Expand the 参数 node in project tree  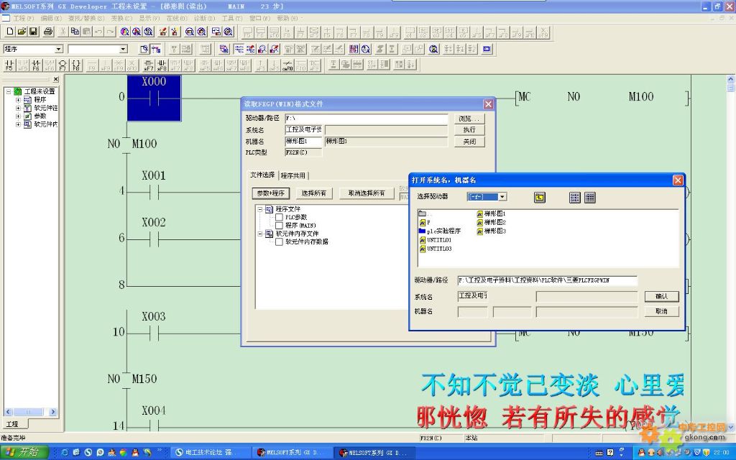point(18,116)
